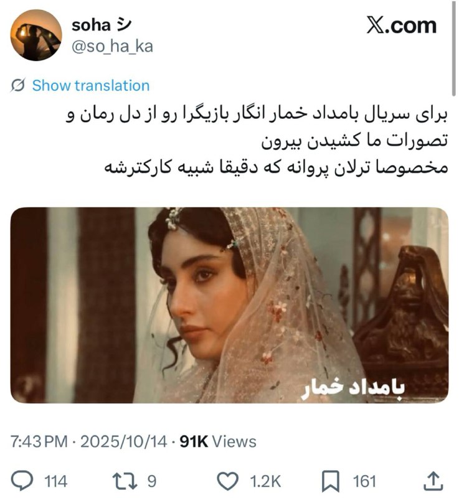The width and height of the screenshot is (459, 498).
Task: Click the 7:43 PM timestamp
Action: pos(39,441)
